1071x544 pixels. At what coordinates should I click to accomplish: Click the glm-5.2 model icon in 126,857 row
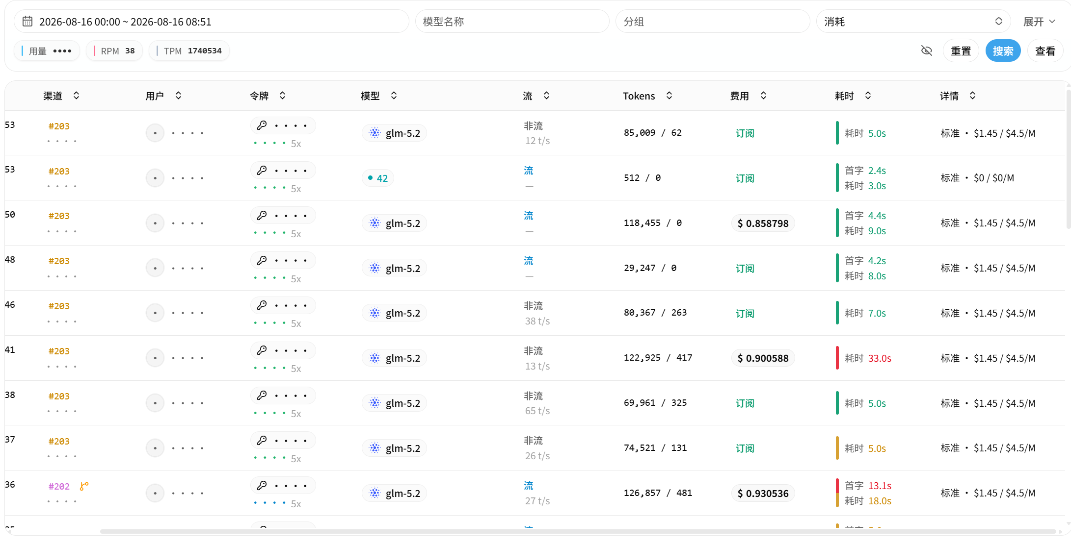point(375,493)
